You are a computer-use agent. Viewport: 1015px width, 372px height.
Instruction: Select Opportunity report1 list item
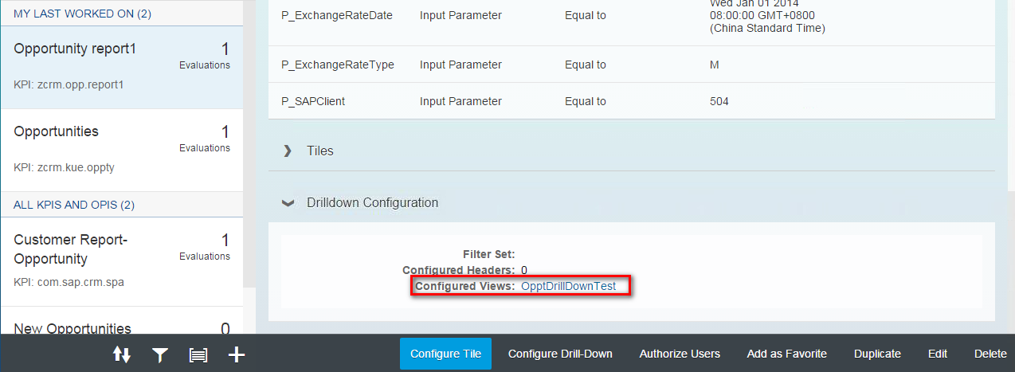point(121,67)
